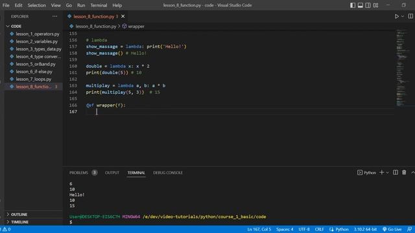Open View menu

56,5
